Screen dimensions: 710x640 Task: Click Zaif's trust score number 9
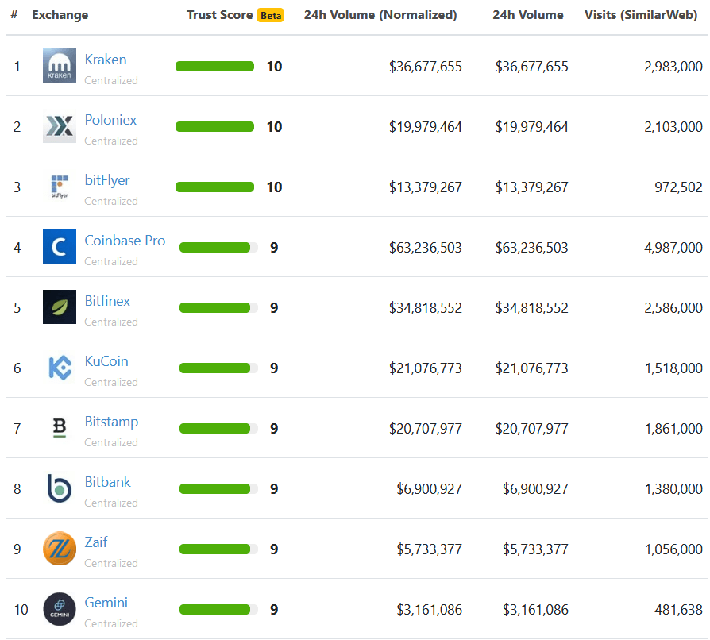tap(274, 549)
